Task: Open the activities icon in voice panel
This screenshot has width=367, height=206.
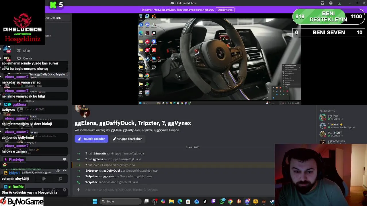Action: 44,179
